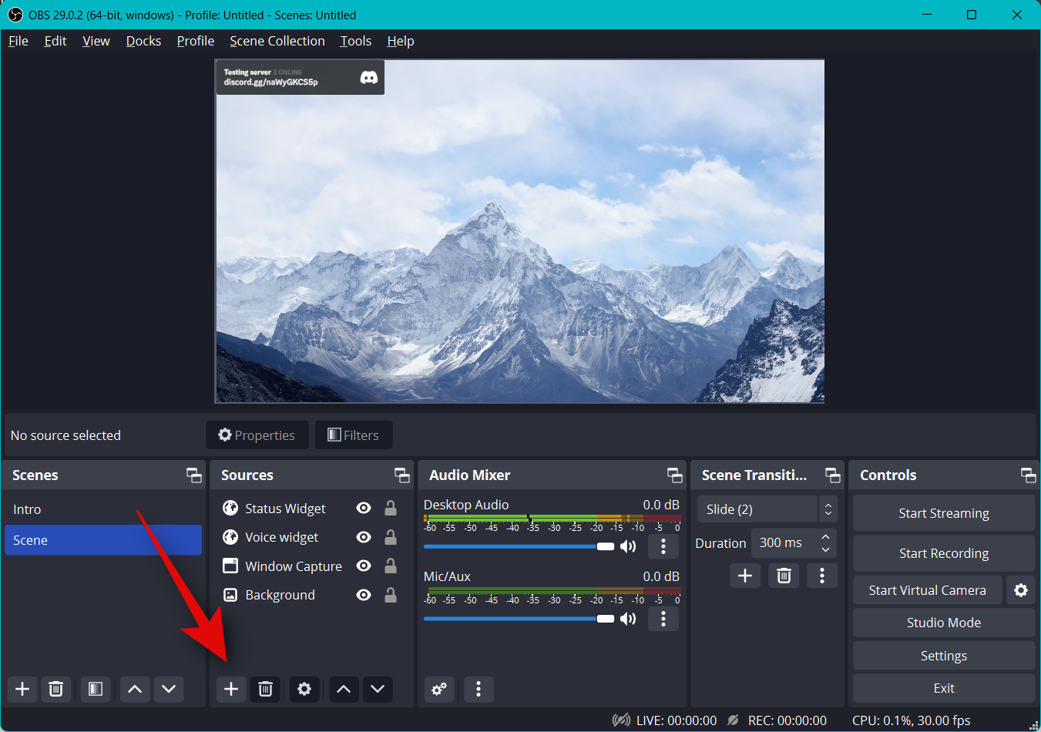Open scene filters icon in Scenes toolbar
This screenshot has width=1041, height=732.
[96, 689]
